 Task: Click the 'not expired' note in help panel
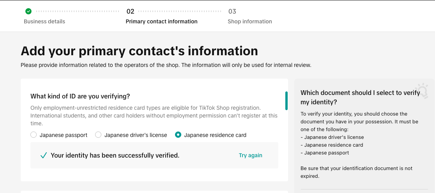tap(357, 172)
